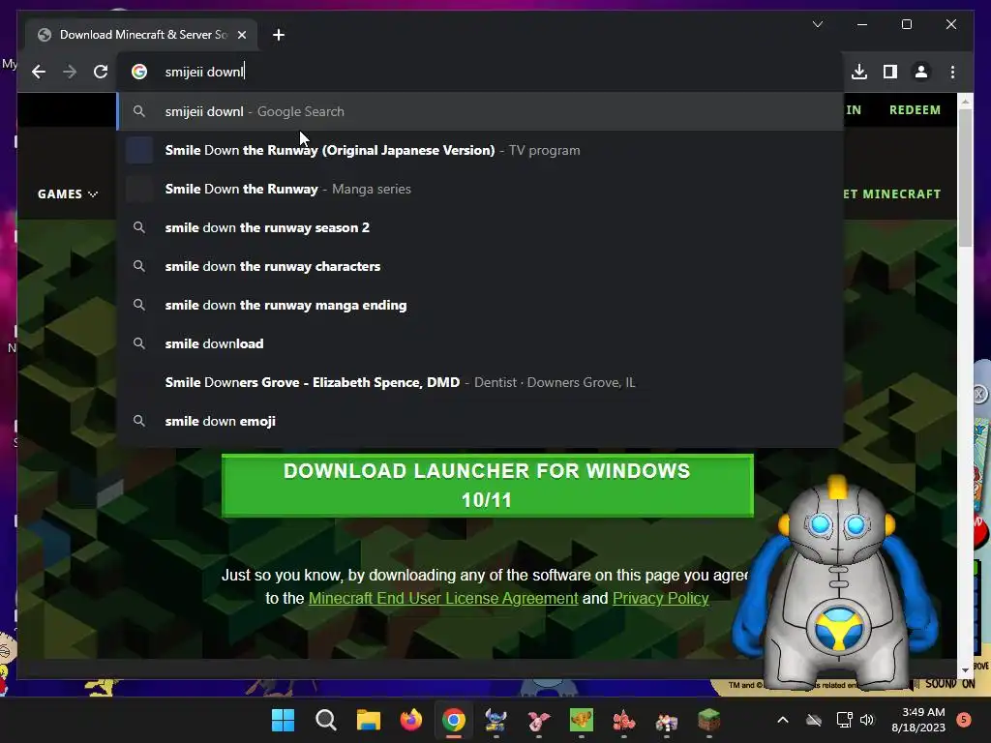Image resolution: width=991 pixels, height=743 pixels.
Task: Click the Manga series suggestion thumbnail
Action: point(139,189)
